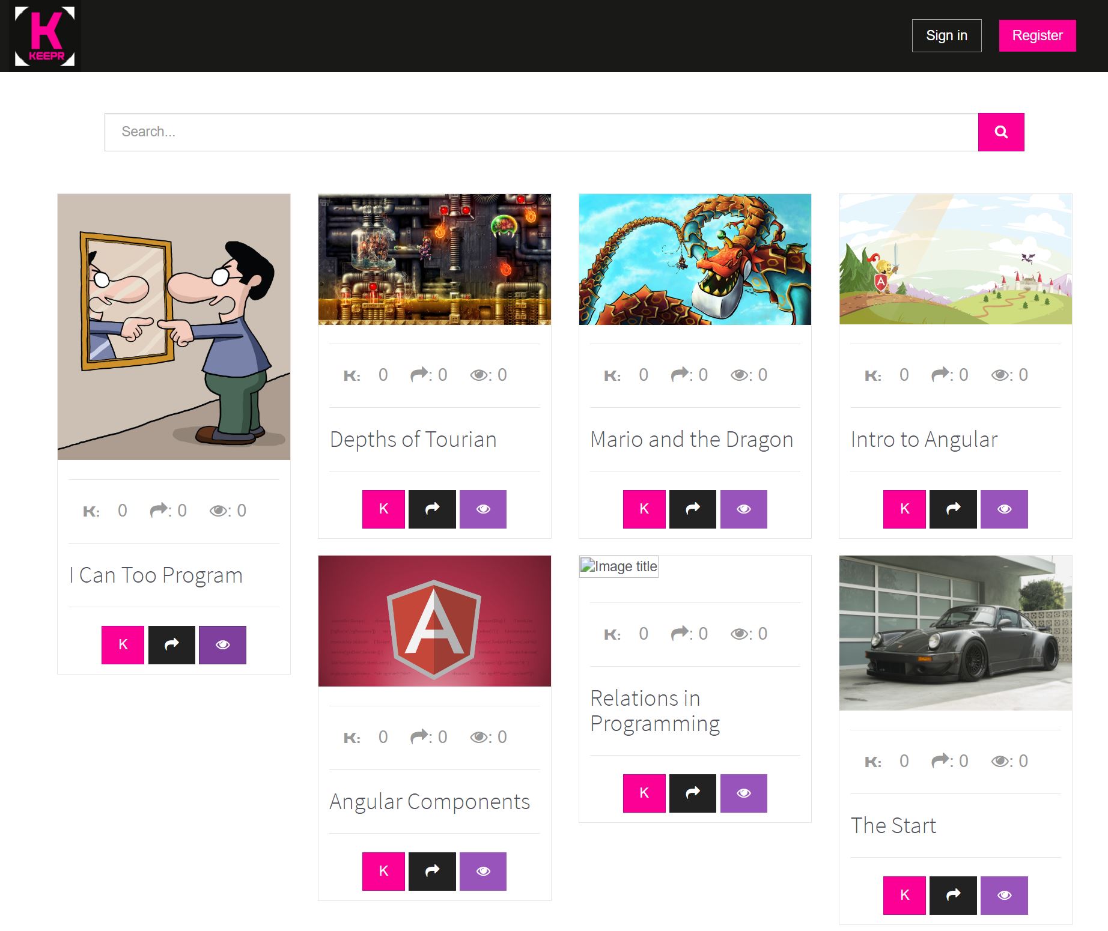Open the Sign in page
Image resolution: width=1108 pixels, height=931 pixels.
(946, 35)
